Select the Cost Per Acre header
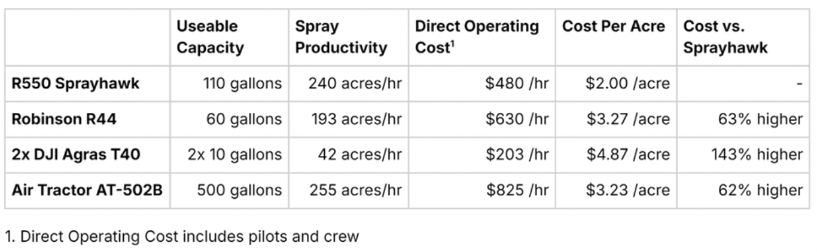The image size is (817, 252). (x=614, y=27)
